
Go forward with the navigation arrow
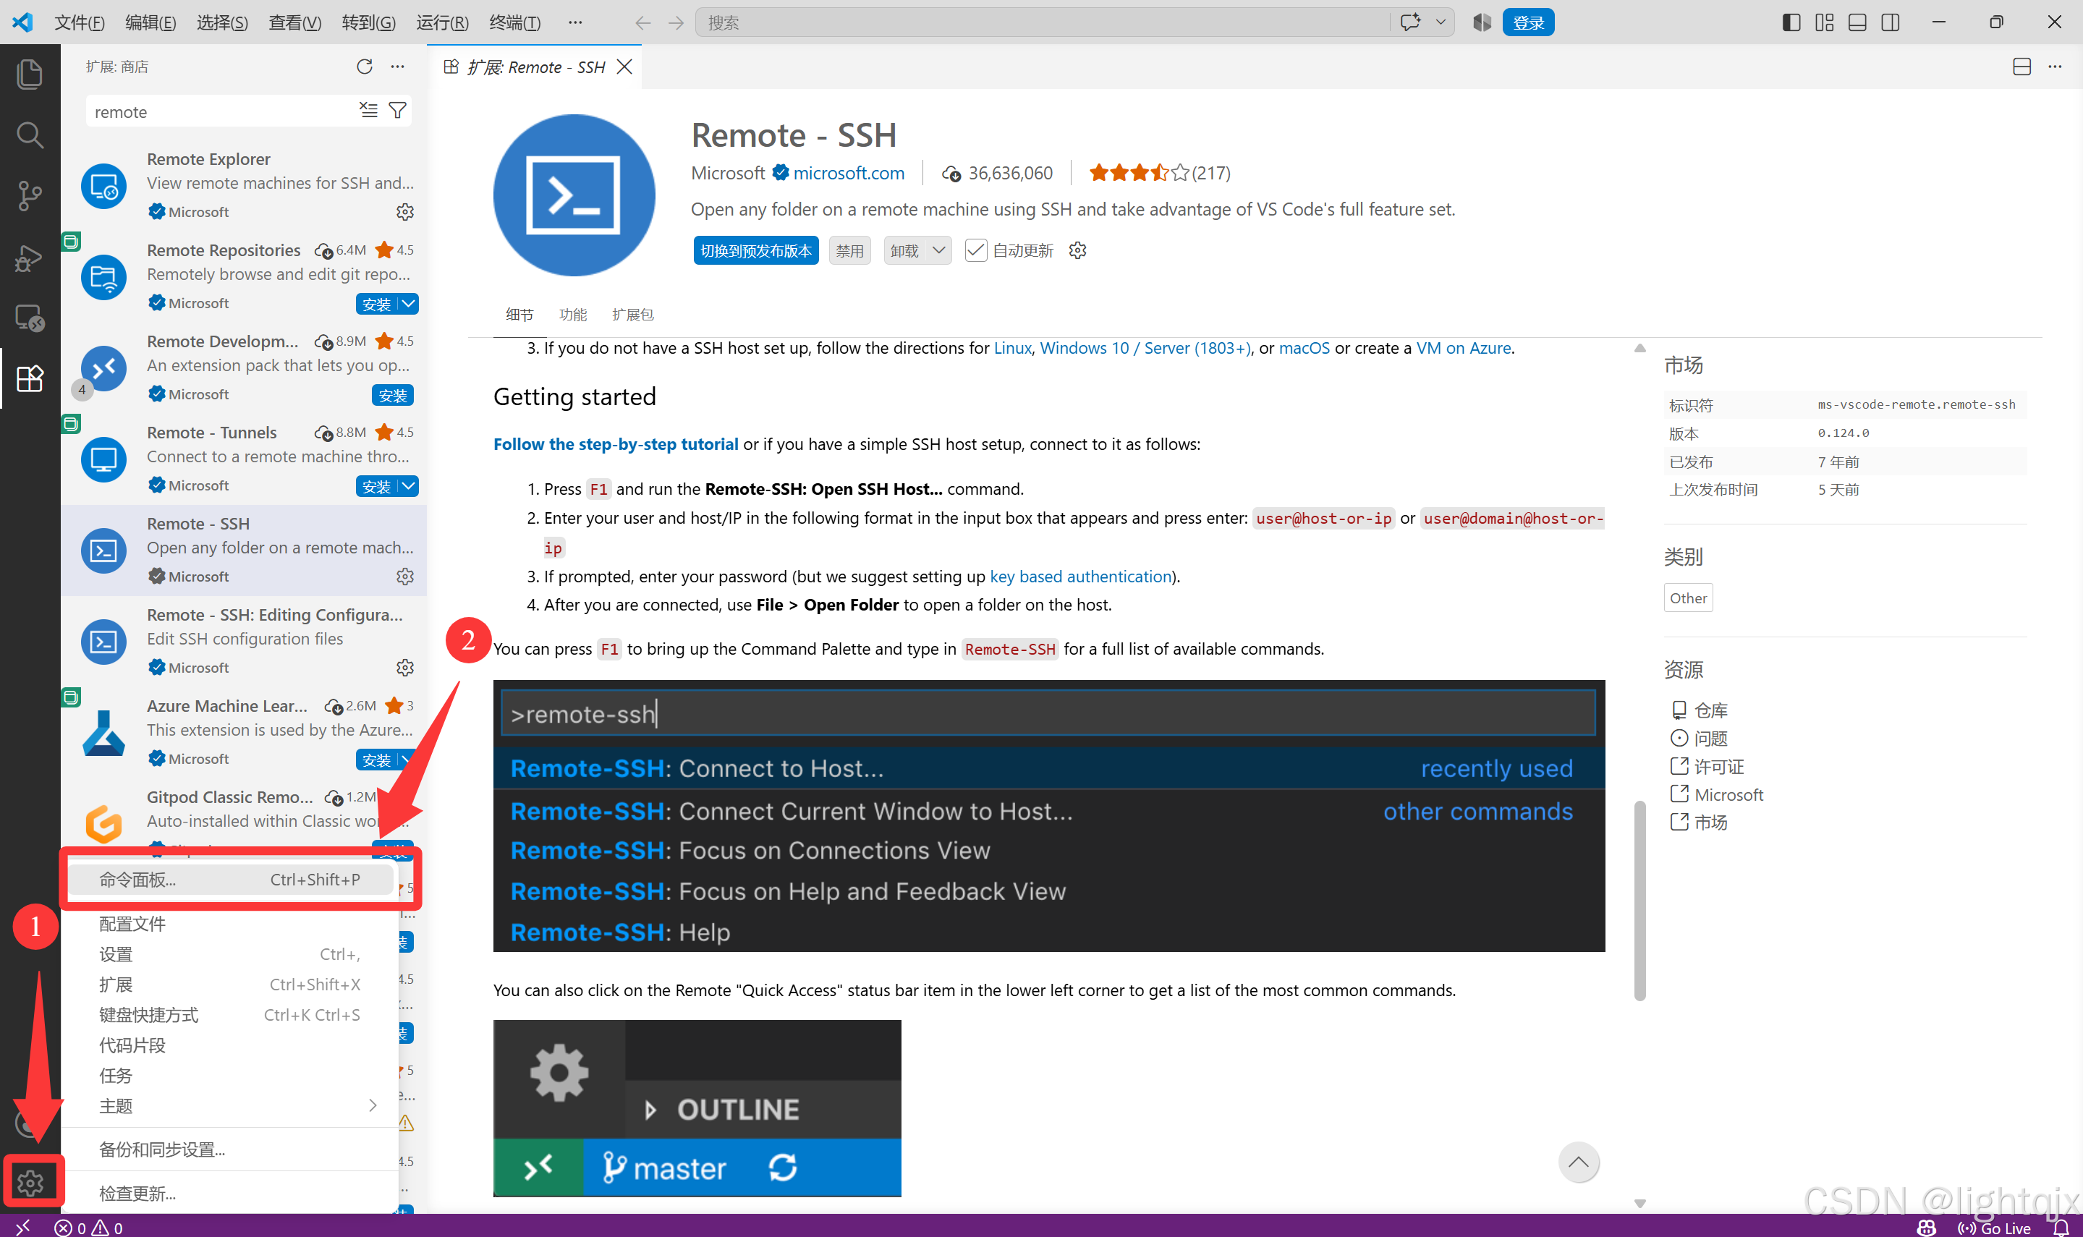[676, 22]
